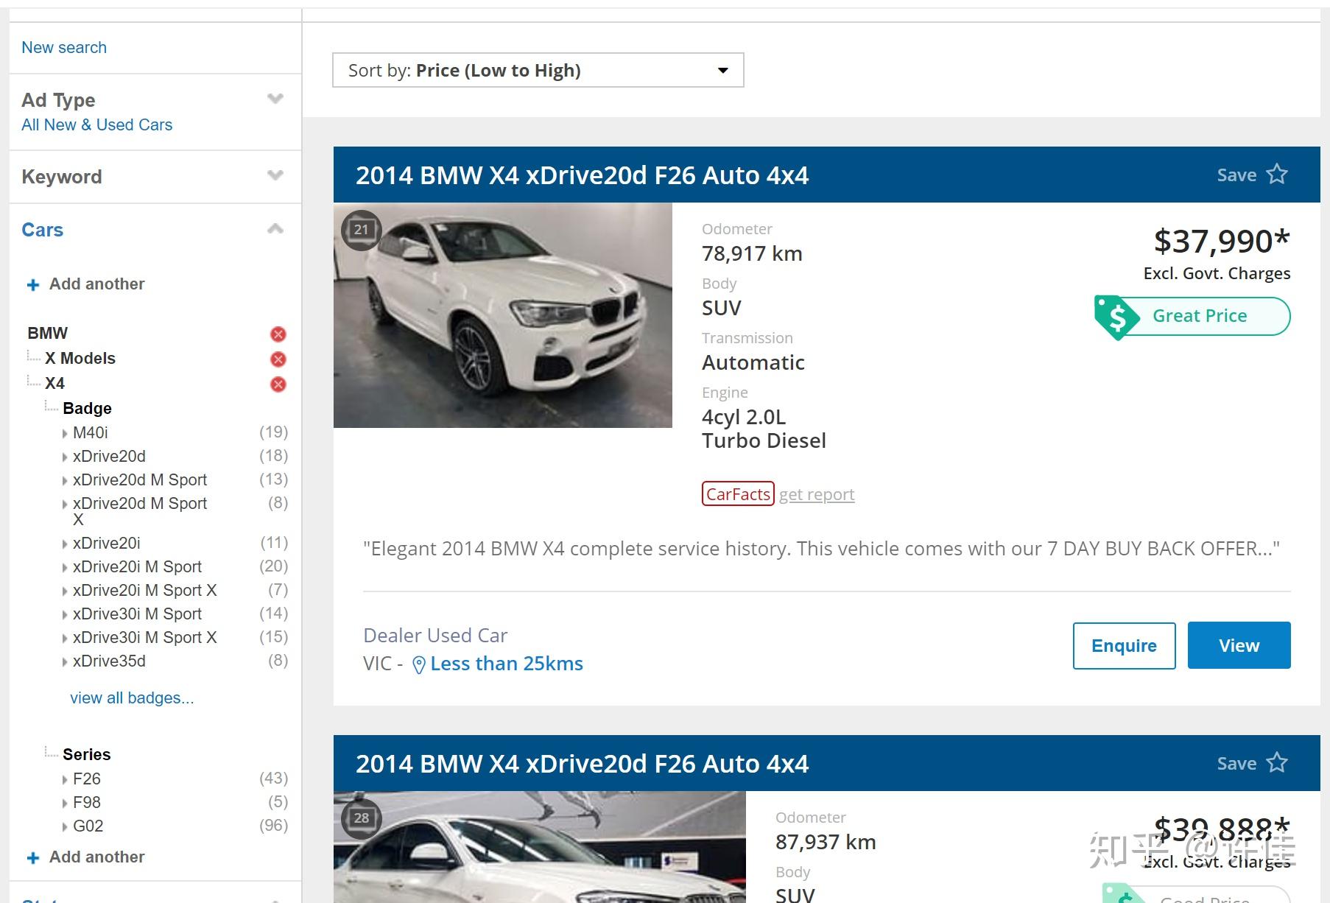This screenshot has height=903, width=1330.
Task: Start a New search
Action: click(x=64, y=48)
